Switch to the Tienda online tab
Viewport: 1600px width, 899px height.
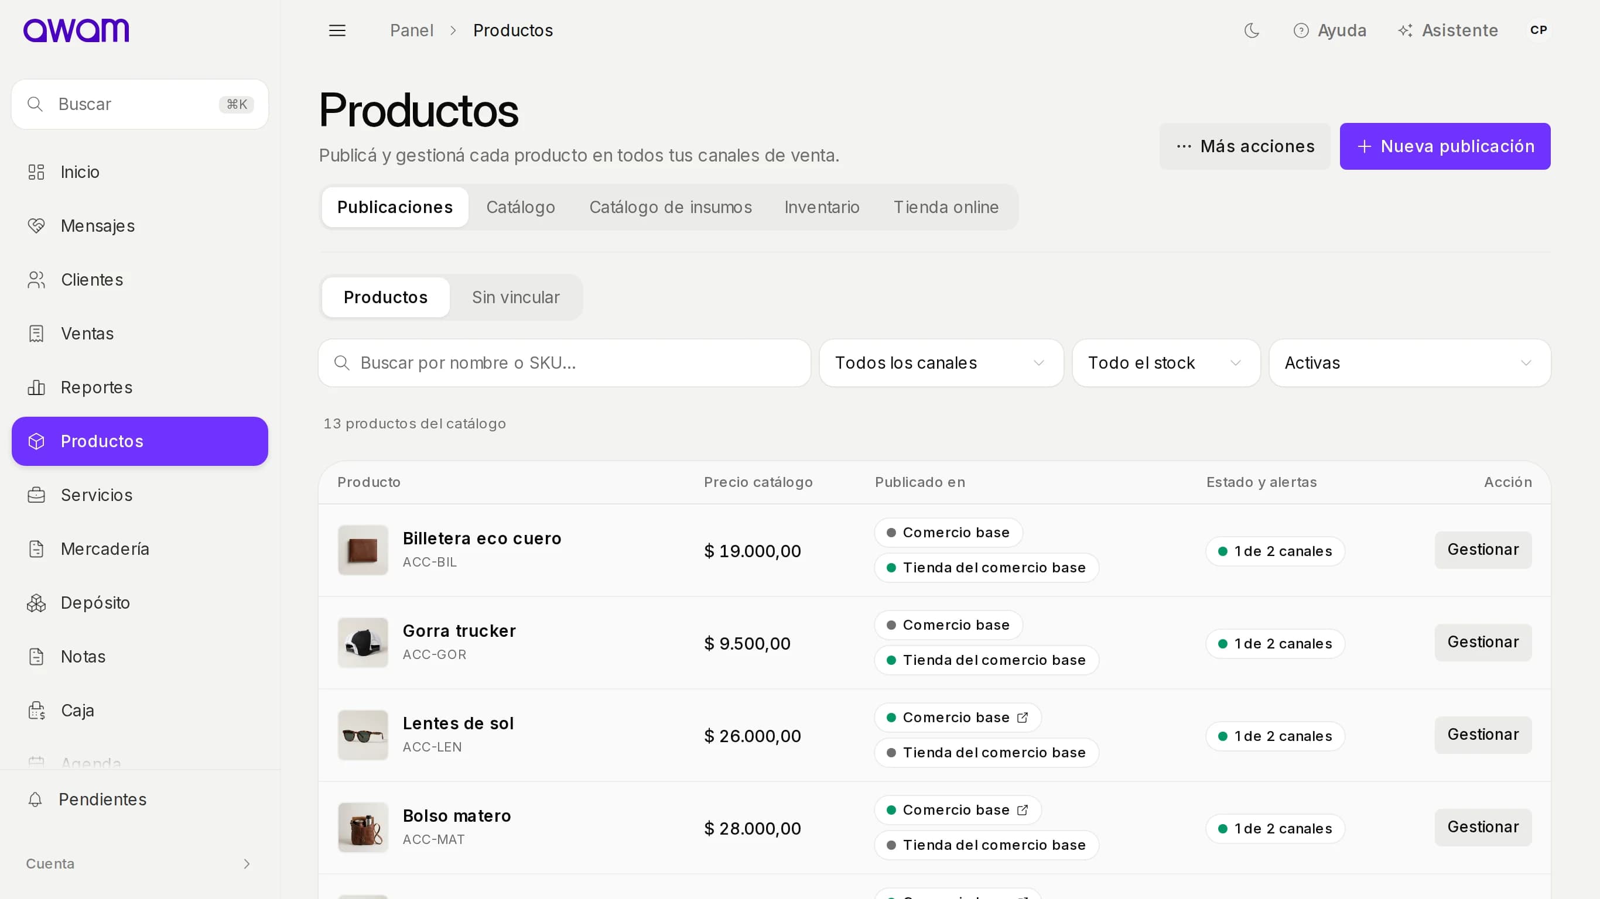[946, 207]
